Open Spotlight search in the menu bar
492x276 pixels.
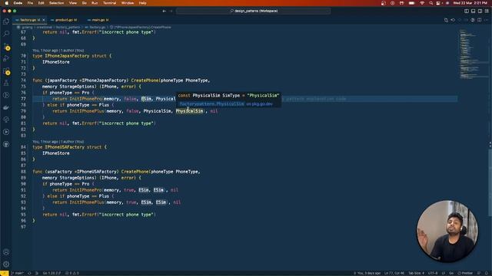[x=431, y=3]
